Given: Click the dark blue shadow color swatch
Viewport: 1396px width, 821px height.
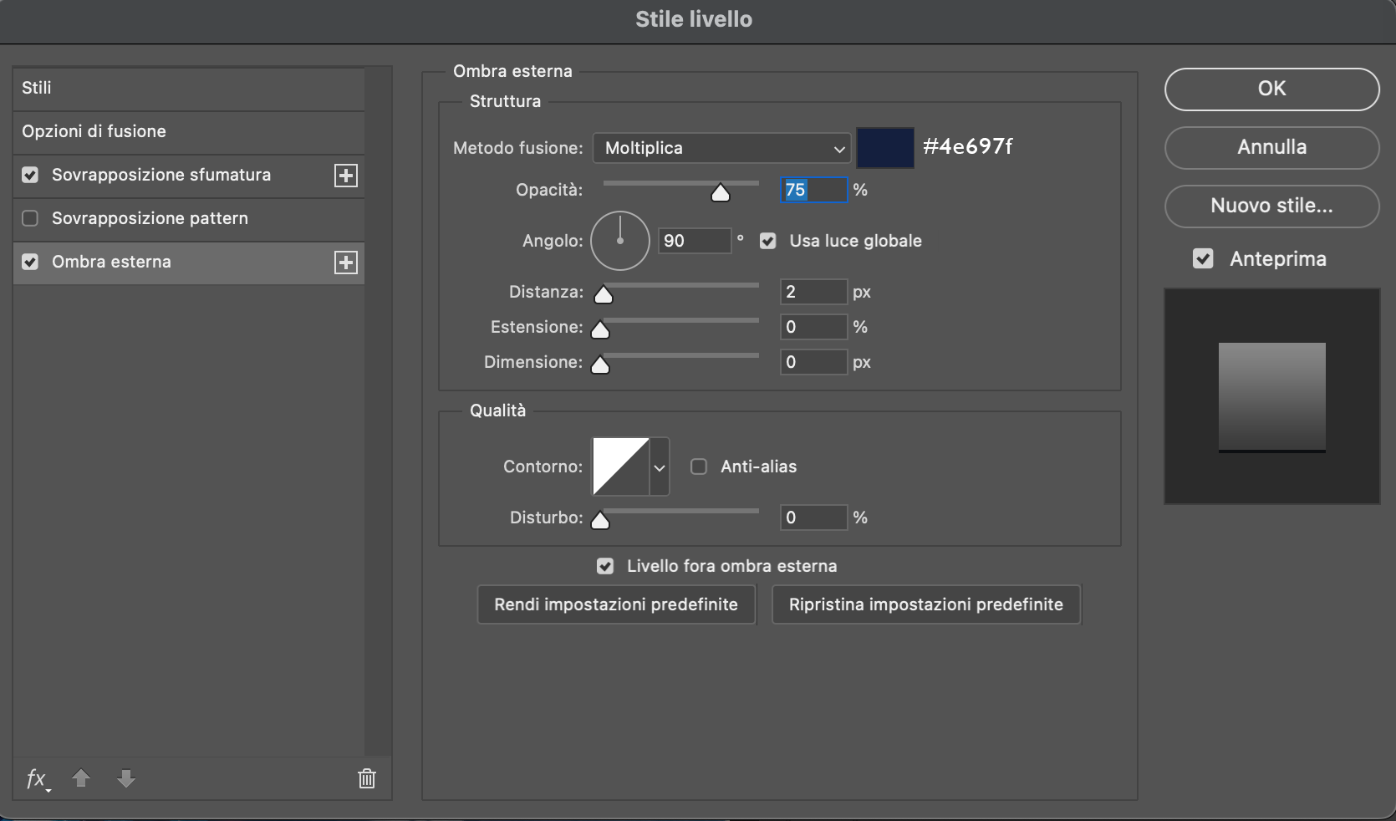Looking at the screenshot, I should (885, 148).
